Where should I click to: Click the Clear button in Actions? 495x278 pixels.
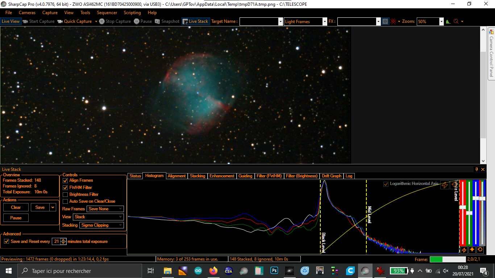coord(16,207)
